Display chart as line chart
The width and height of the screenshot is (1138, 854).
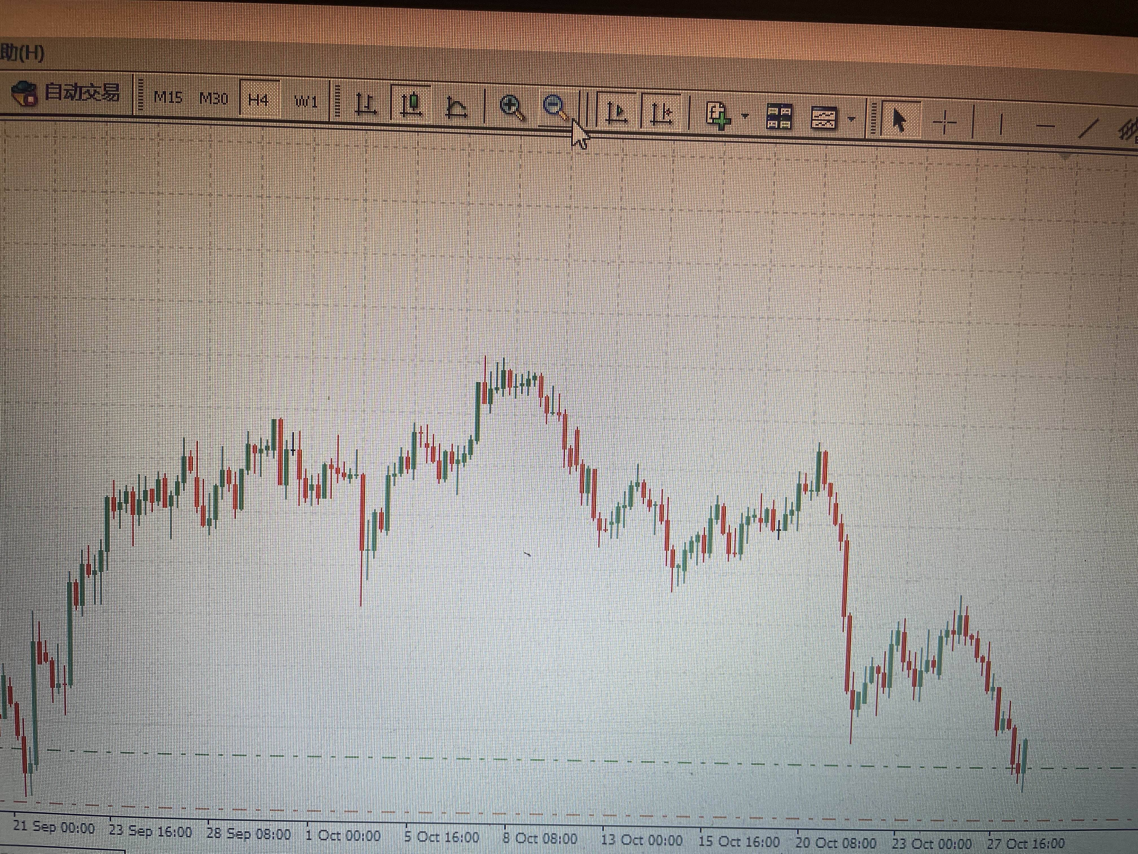coord(457,107)
